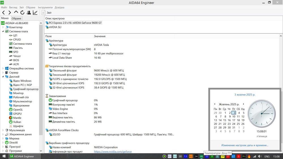
Task: Click the ENG language indicator
Action: pyautogui.click(x=267, y=156)
